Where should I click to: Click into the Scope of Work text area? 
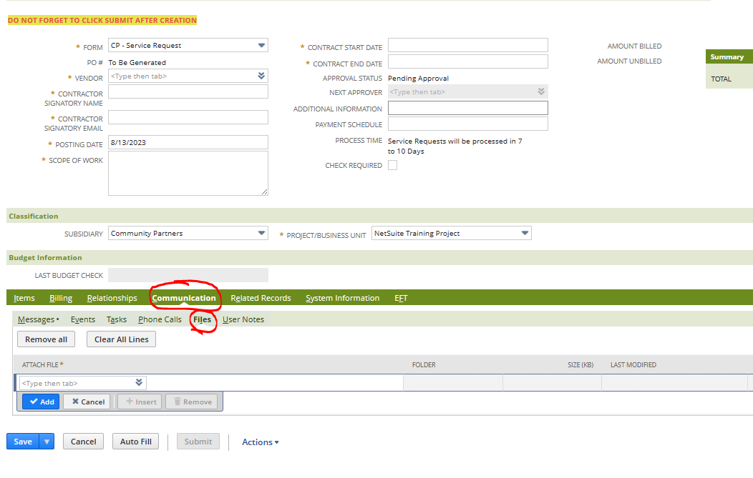pyautogui.click(x=188, y=173)
